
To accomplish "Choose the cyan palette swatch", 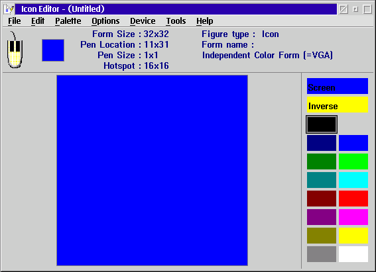I will pos(353,180).
